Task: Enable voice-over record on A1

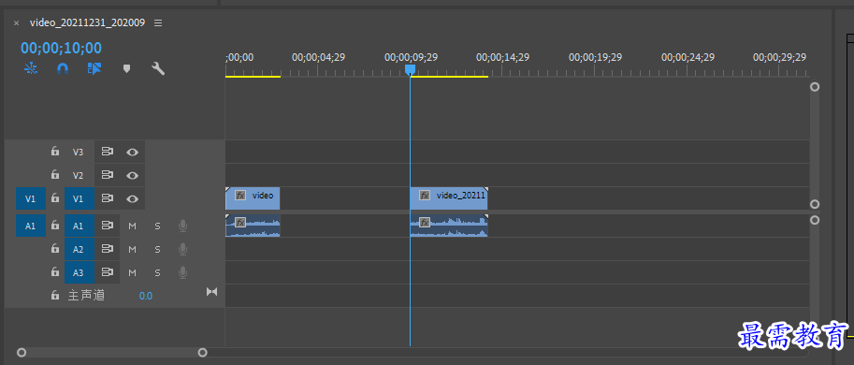Action: 183,226
